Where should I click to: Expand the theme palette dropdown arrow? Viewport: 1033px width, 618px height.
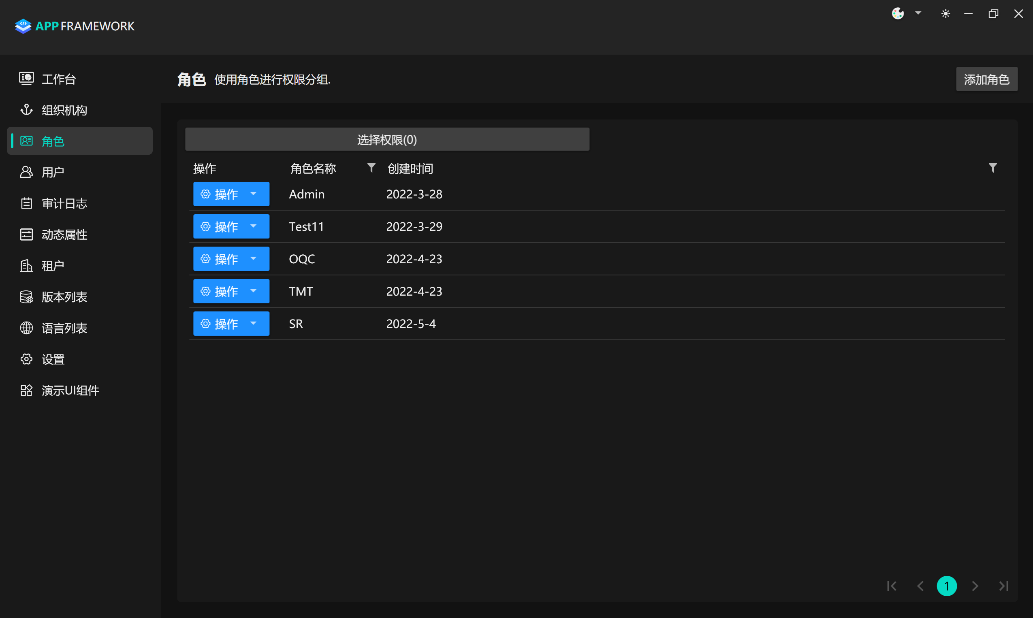[x=918, y=13]
